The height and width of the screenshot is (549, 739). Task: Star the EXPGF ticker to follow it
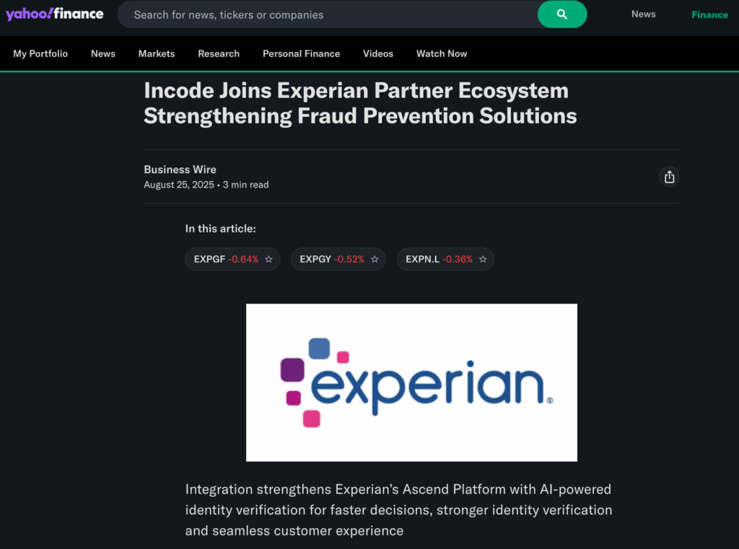point(268,258)
